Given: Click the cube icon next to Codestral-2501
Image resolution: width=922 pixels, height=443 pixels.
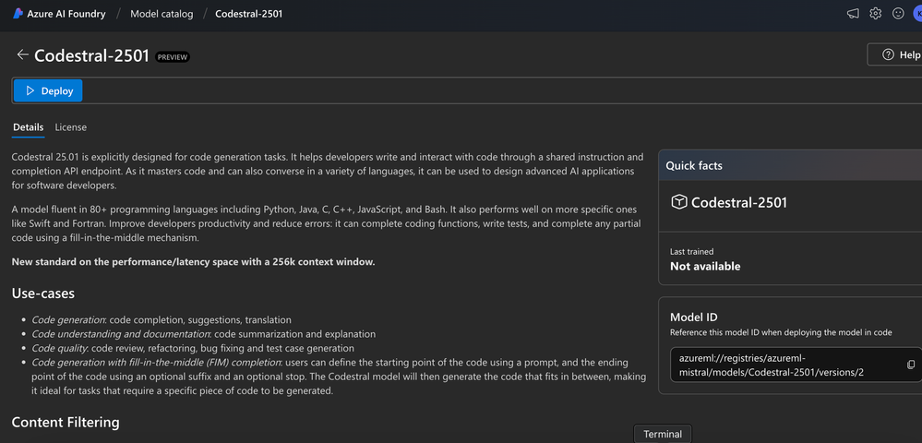Looking at the screenshot, I should pyautogui.click(x=679, y=202).
